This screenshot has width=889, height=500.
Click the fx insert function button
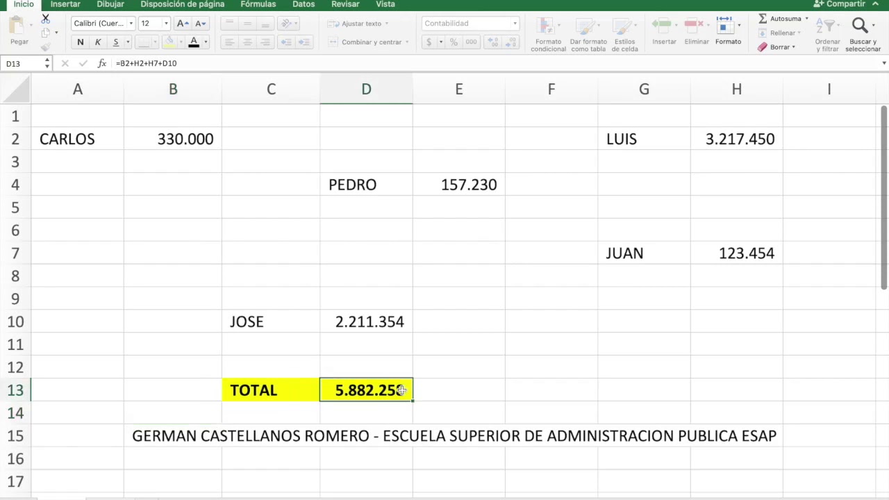pyautogui.click(x=101, y=63)
